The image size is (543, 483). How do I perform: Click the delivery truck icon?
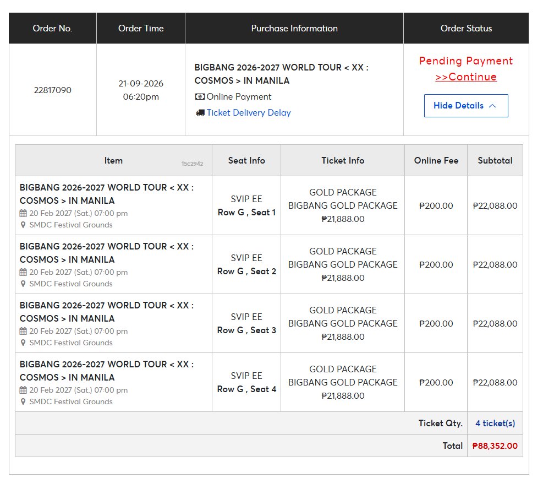coord(200,113)
